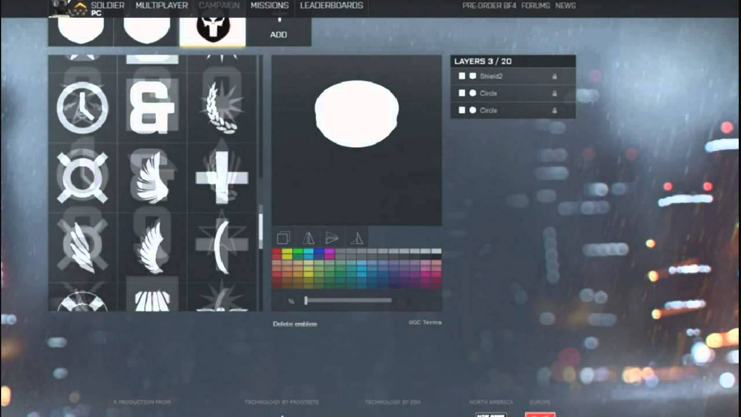Open the Multiplayer menu
This screenshot has width=741, height=417.
tap(162, 5)
